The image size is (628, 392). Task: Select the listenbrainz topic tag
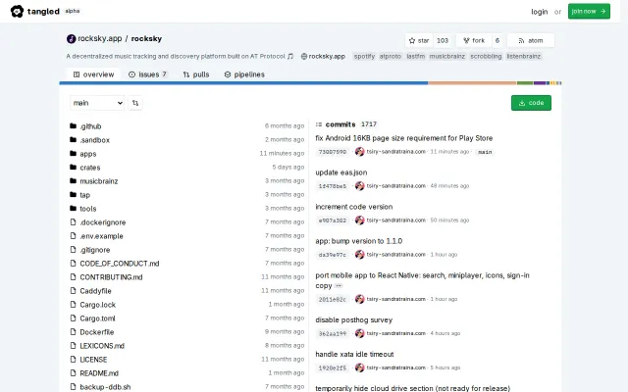(x=523, y=57)
